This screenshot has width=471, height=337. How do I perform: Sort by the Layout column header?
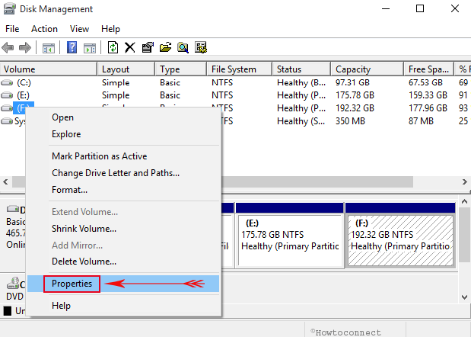pyautogui.click(x=126, y=69)
